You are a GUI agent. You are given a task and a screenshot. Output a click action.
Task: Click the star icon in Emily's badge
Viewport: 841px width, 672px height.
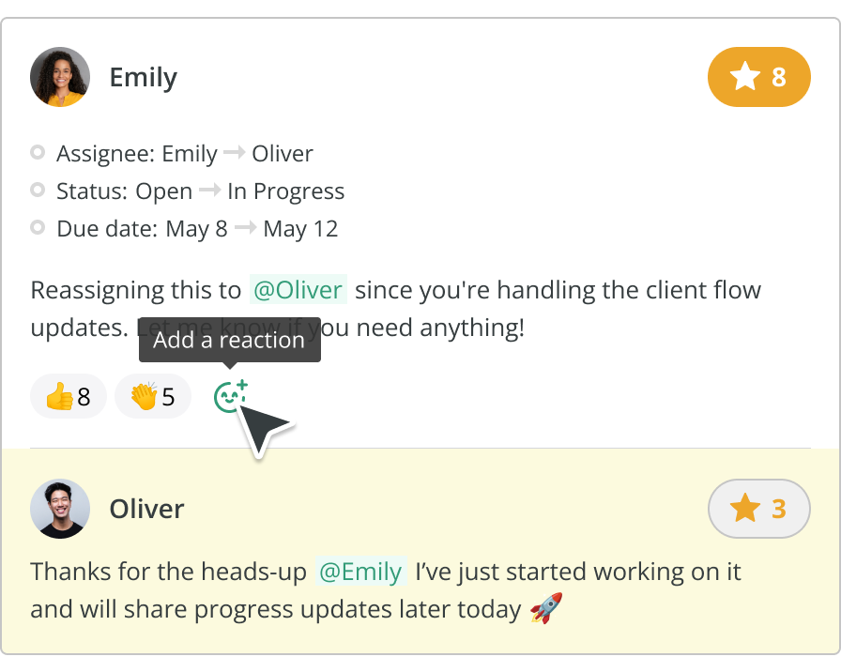coord(744,76)
